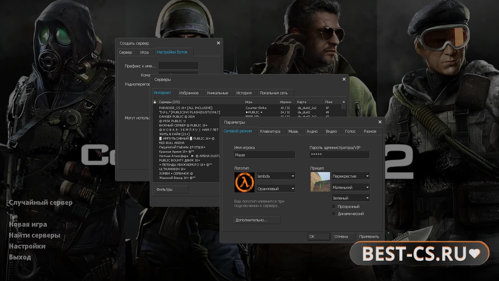Click the Префикс к имени input field
The width and height of the screenshot is (499, 281).
pos(178,66)
